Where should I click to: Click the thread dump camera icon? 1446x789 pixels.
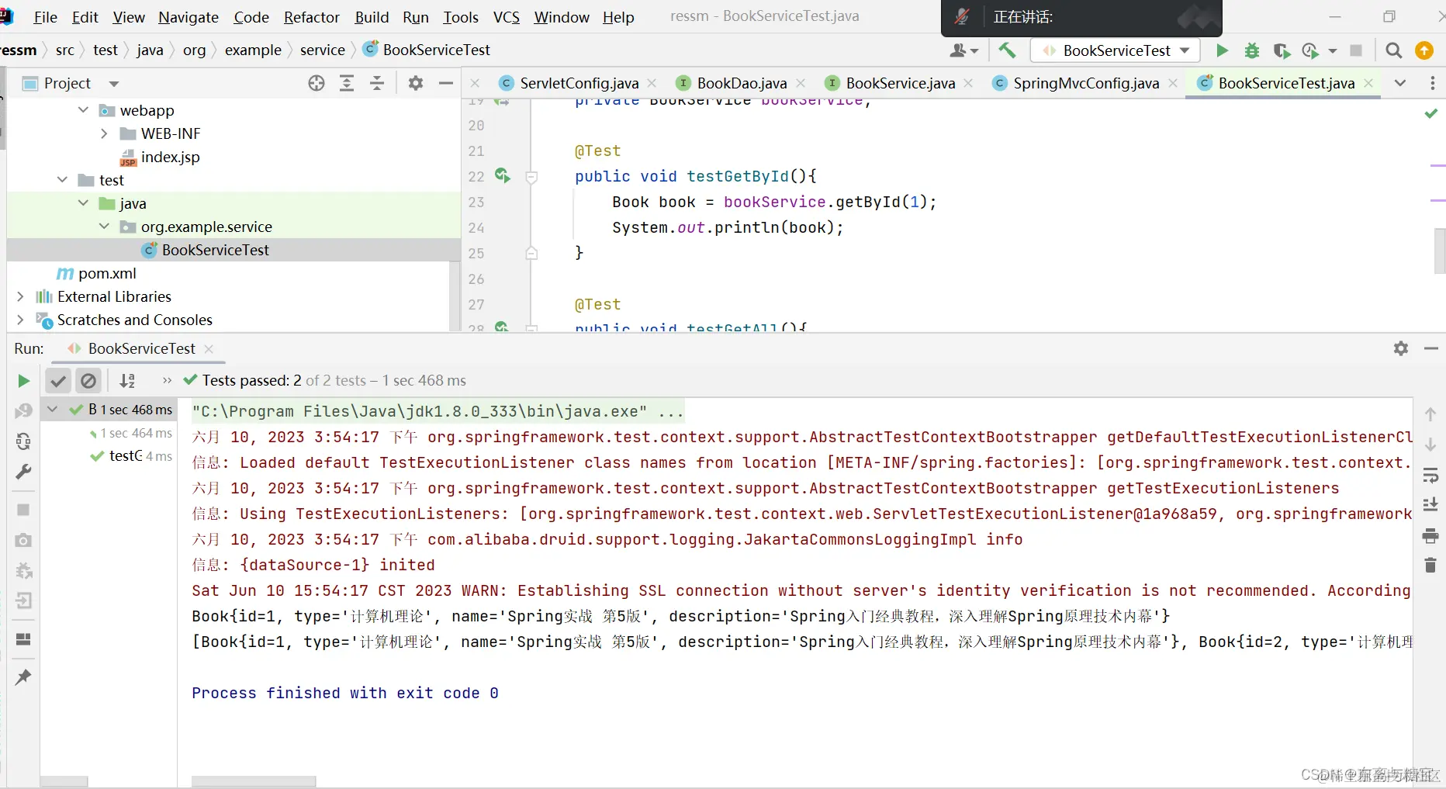tap(23, 540)
